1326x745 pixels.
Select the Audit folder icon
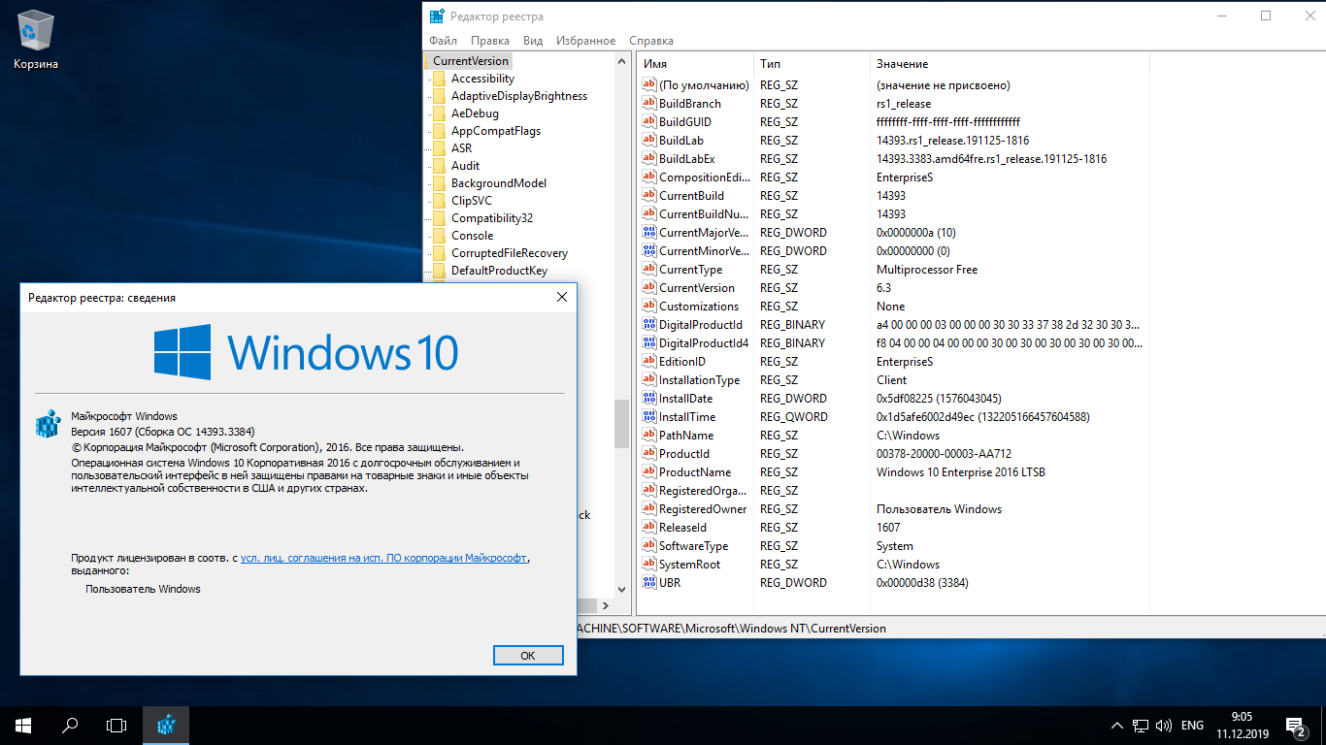439,166
